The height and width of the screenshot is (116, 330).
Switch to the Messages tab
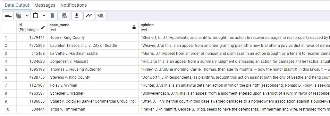45,5
